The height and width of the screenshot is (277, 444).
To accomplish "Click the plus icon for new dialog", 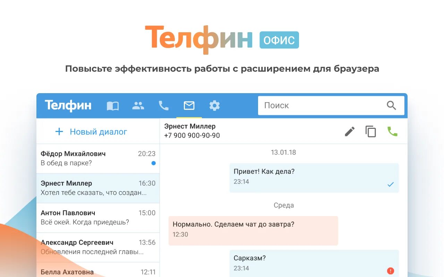I will click(x=59, y=132).
